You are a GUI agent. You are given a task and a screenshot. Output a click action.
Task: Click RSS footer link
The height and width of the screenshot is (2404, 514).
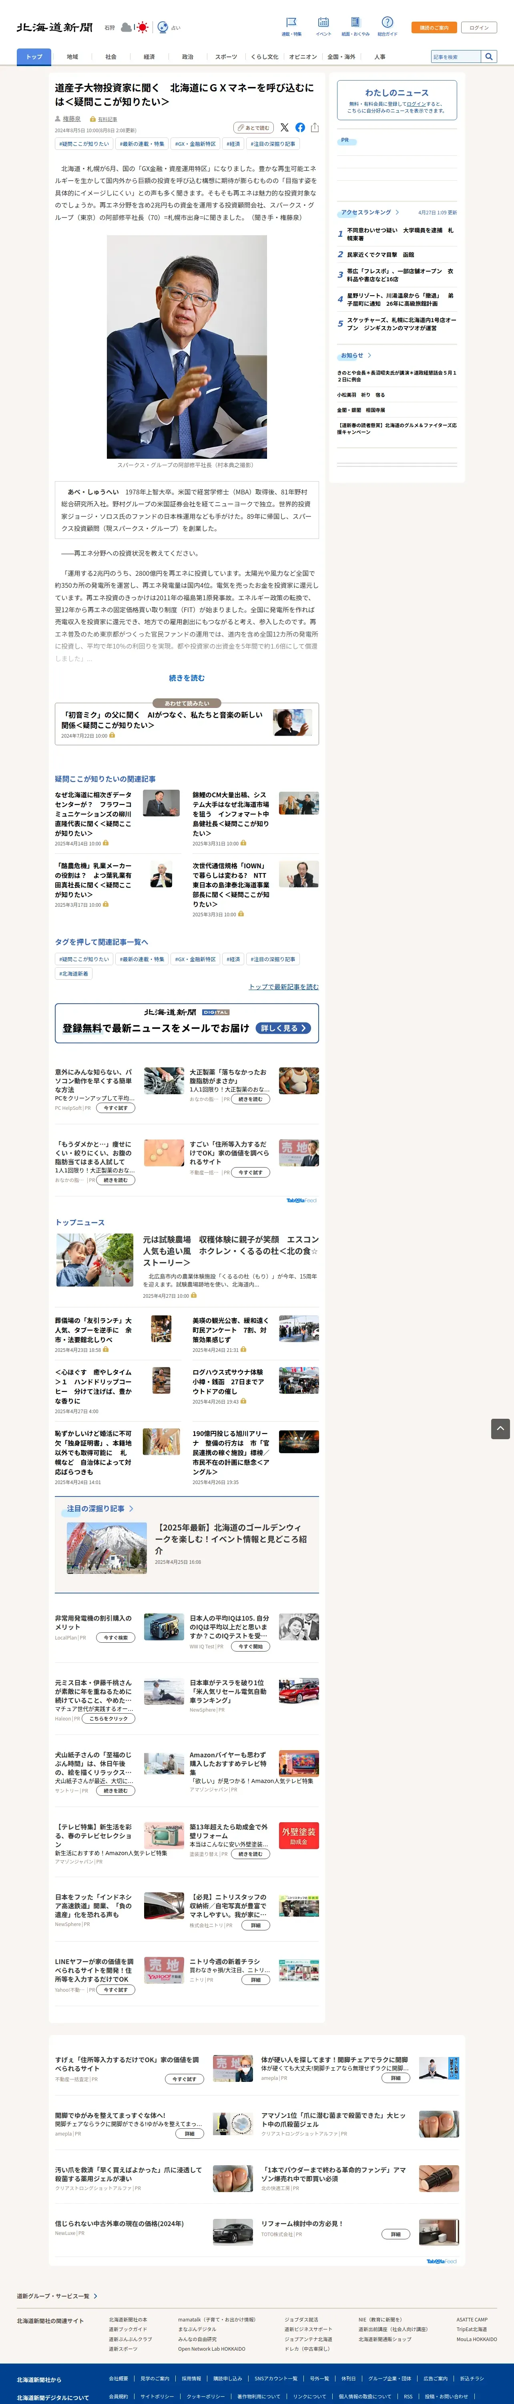(408, 2396)
